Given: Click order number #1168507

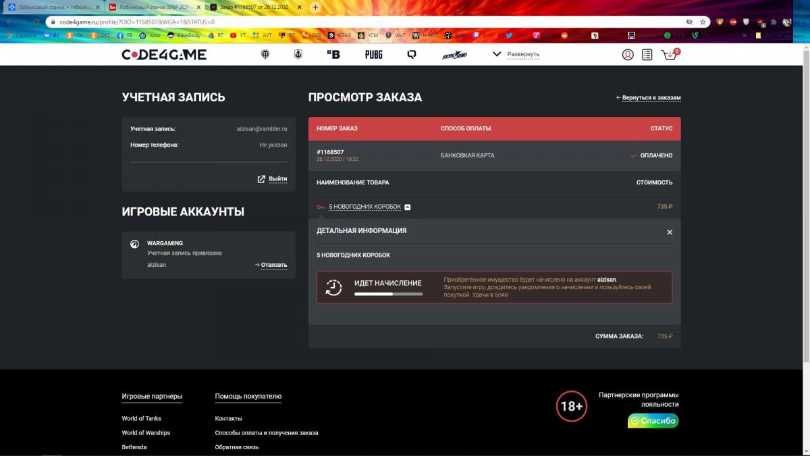Looking at the screenshot, I should [x=330, y=151].
